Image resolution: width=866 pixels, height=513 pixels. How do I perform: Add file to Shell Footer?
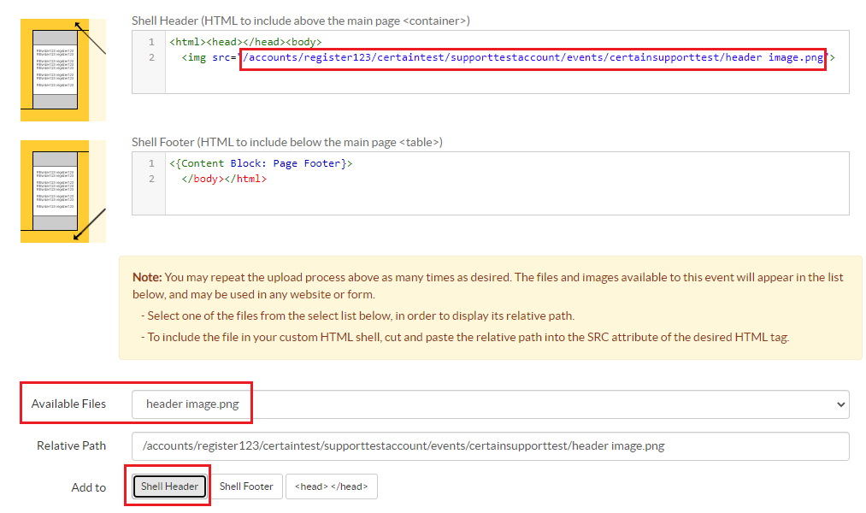[246, 486]
